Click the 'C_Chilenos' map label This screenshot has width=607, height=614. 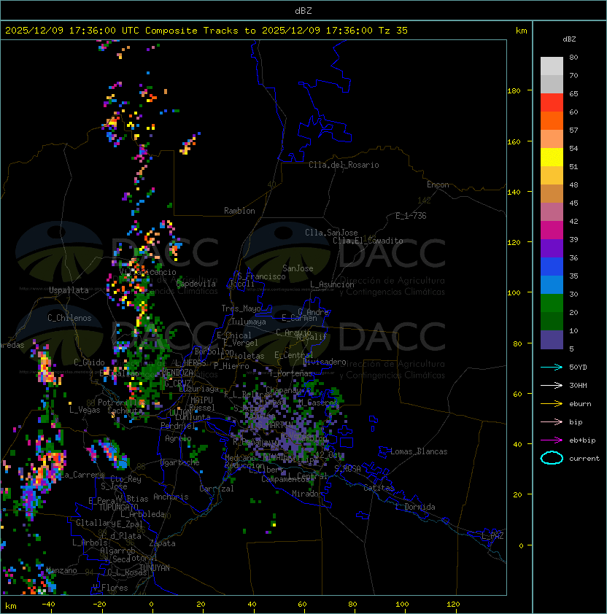[69, 318]
